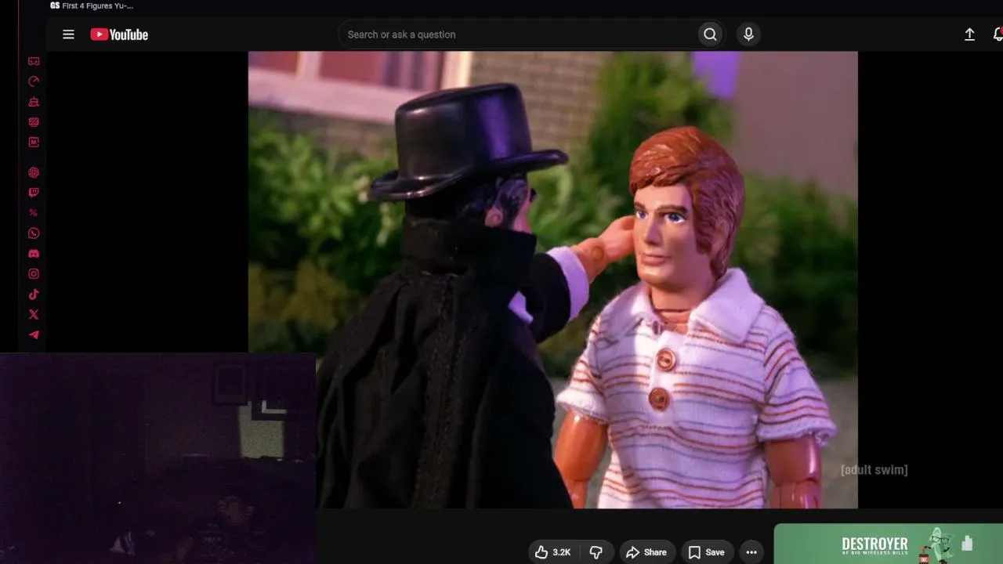
Task: Open GX Control speedometer icon in sidebar
Action: point(34,81)
